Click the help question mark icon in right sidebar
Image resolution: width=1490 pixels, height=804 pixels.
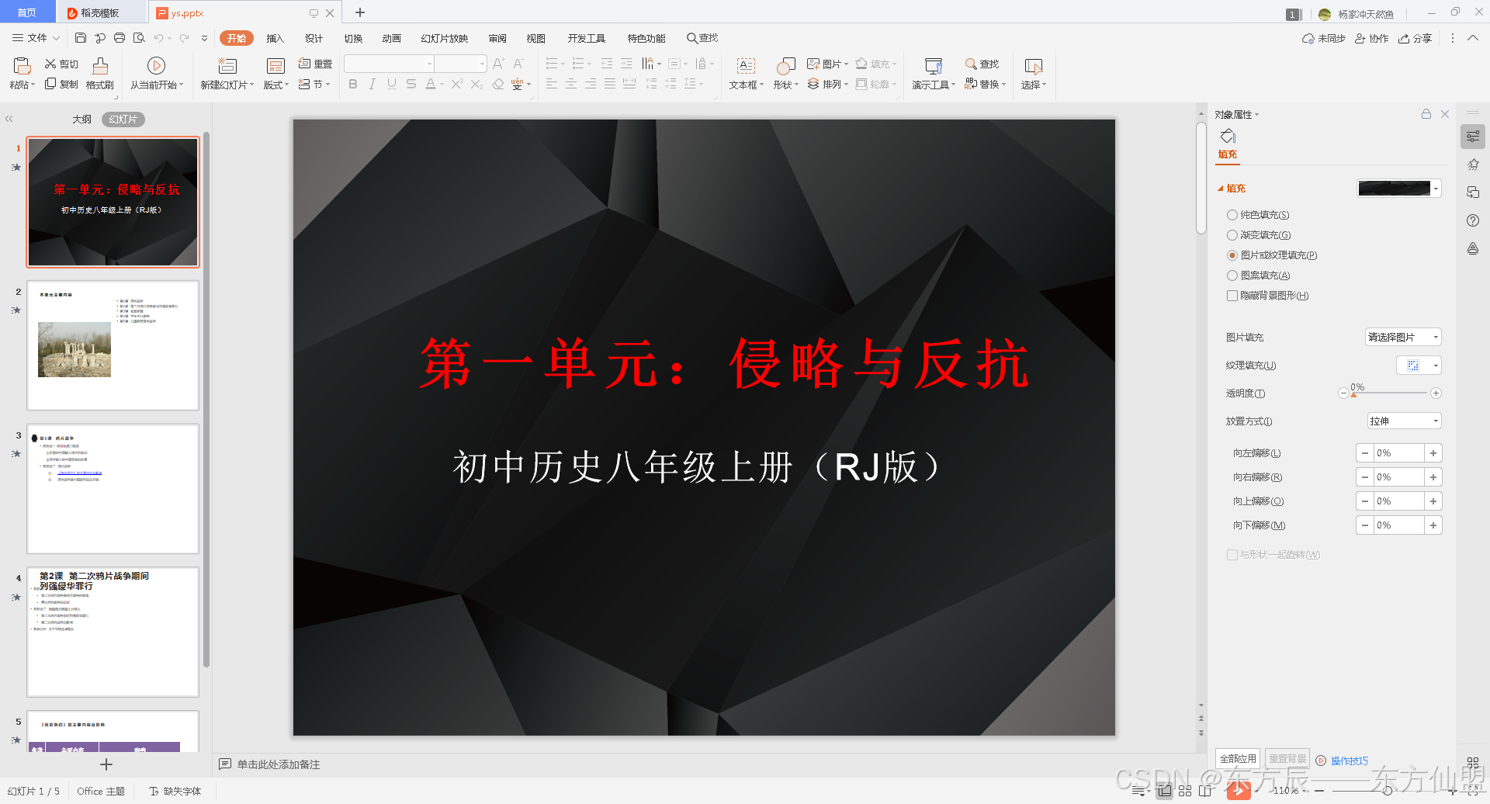(x=1473, y=220)
